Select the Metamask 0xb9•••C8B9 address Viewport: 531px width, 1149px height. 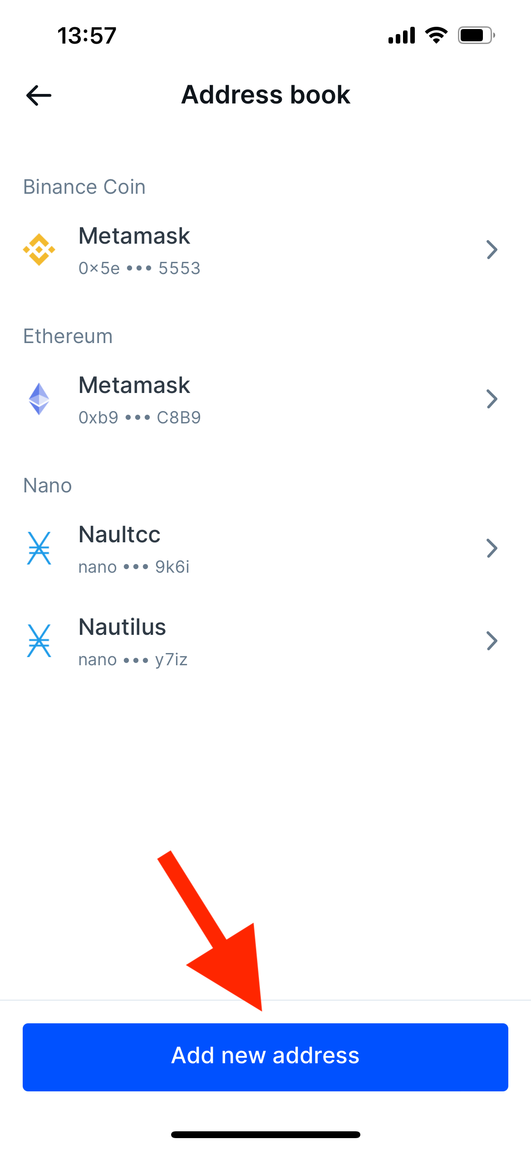[265, 399]
